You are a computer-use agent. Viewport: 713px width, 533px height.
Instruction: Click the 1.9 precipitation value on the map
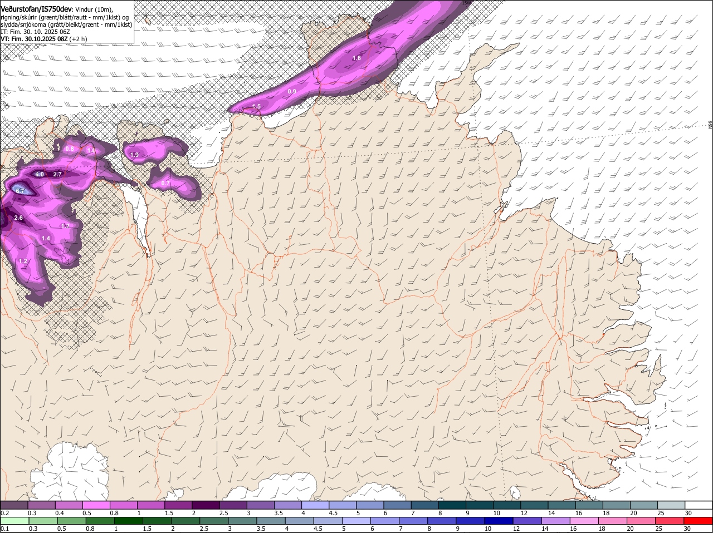(134, 155)
